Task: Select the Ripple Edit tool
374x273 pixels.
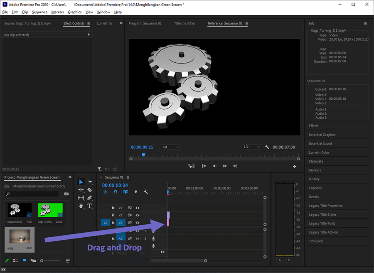Action: [x=81, y=190]
